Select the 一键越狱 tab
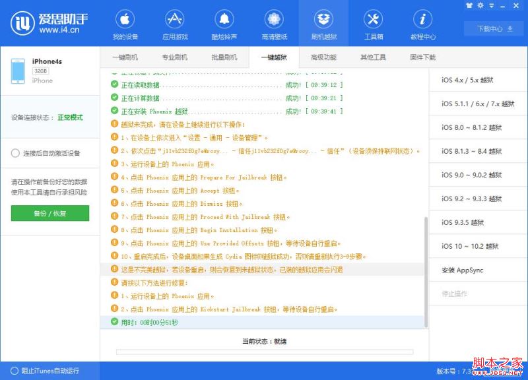528x380 pixels. coord(274,57)
